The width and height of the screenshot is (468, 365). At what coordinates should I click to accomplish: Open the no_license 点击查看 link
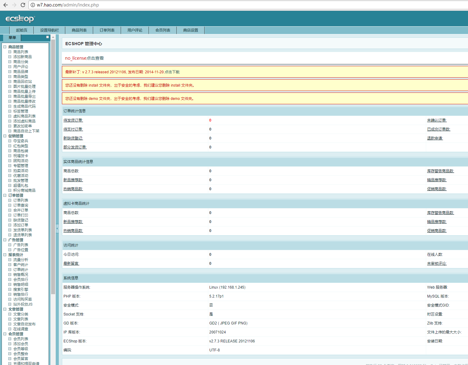[x=84, y=58]
